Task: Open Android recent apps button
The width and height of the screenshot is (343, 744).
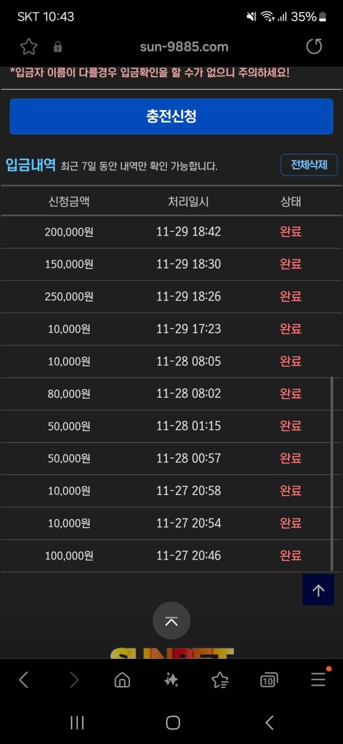Action: (x=77, y=723)
